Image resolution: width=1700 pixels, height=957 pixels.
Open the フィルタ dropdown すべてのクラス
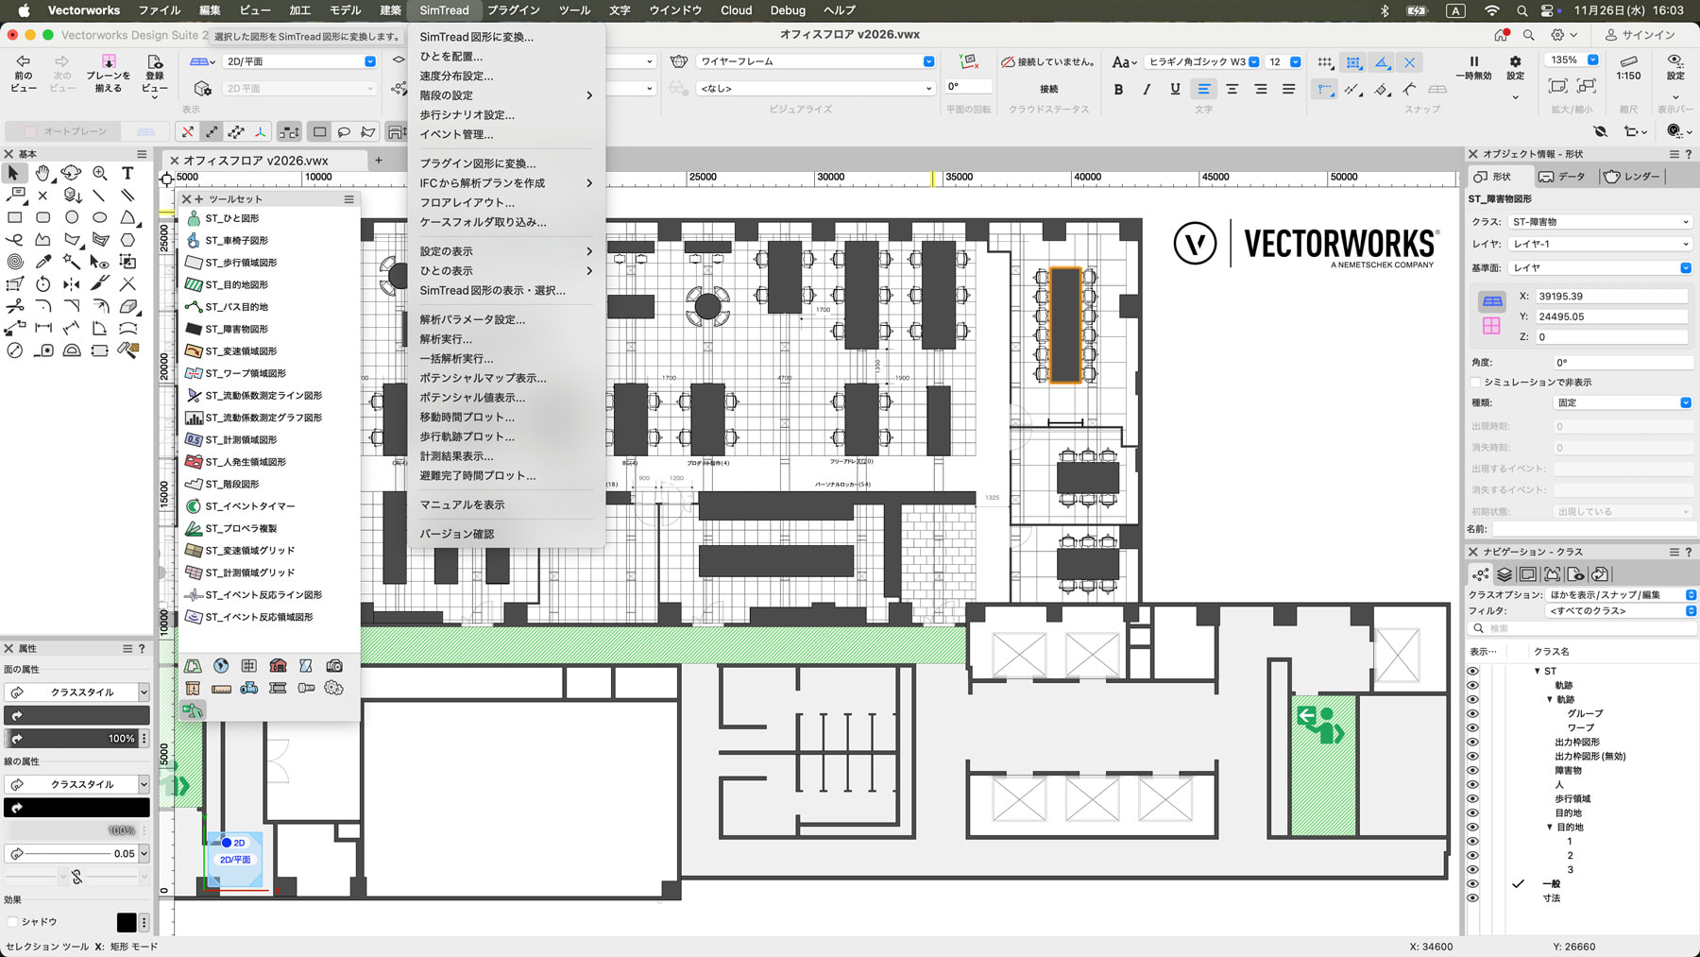(1621, 611)
